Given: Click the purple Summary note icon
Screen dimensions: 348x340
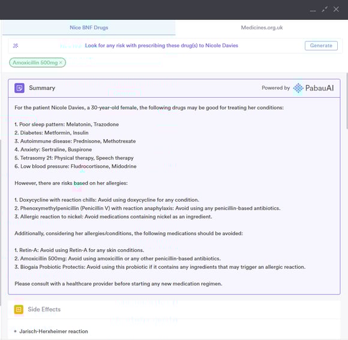Looking at the screenshot, I should (20, 88).
